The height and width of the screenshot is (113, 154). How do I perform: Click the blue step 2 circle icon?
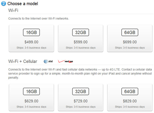4,4
